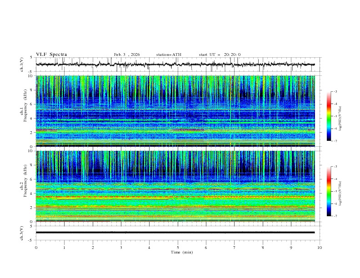Click the "Time (min)" axis label
This screenshot has height=278, width=360.
(182, 252)
